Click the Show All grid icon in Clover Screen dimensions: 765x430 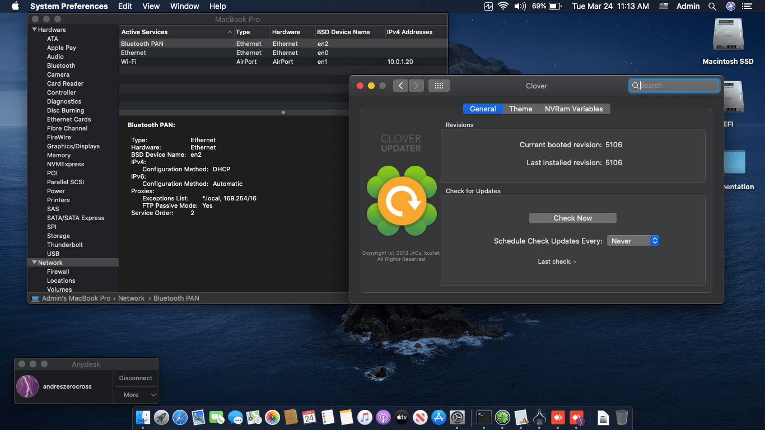click(x=439, y=86)
